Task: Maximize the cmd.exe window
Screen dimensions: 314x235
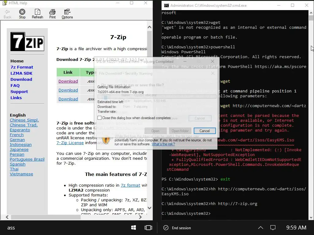Action: 293,6
